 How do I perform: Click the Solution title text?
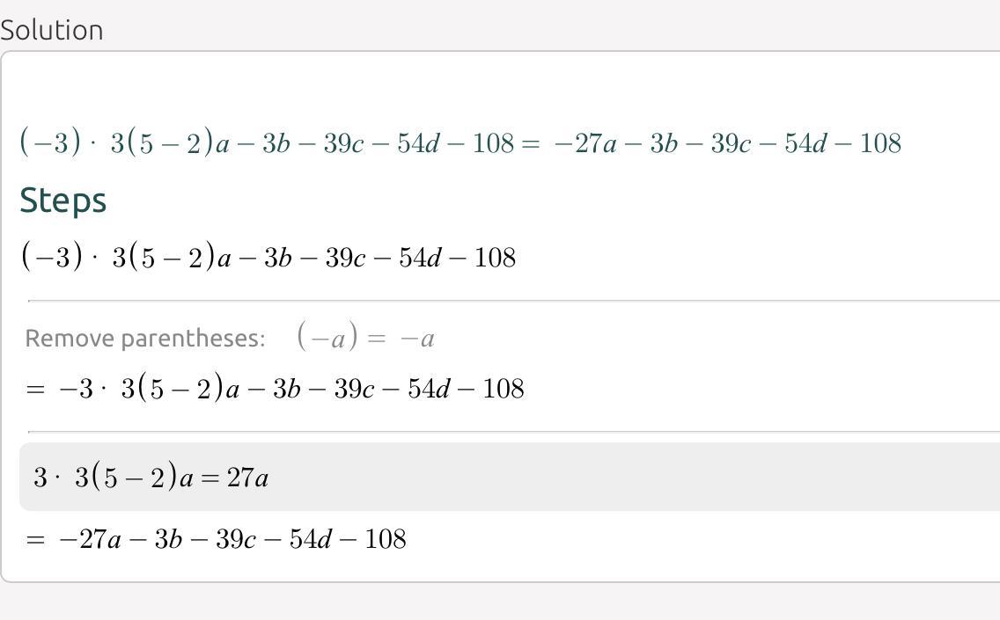coord(52,30)
